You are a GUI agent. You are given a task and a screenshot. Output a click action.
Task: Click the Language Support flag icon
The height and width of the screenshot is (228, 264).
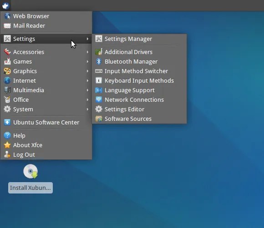(x=99, y=90)
